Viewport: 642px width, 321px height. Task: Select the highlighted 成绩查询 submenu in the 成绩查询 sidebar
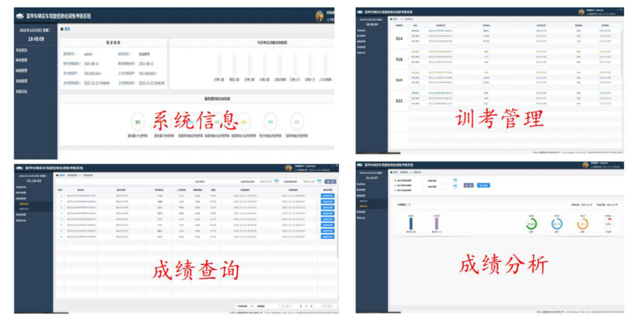(x=23, y=204)
